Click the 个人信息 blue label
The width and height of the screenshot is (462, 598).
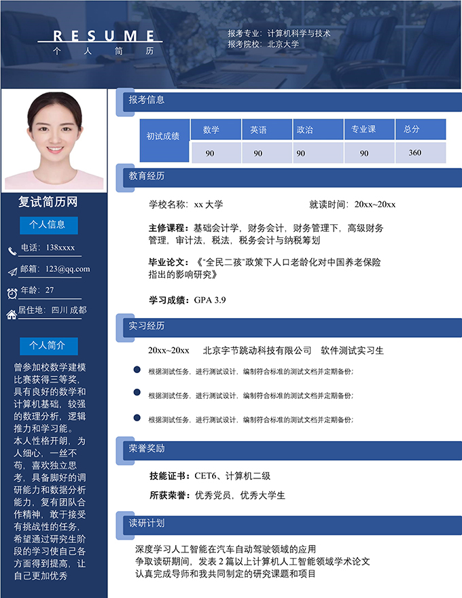coord(49,225)
